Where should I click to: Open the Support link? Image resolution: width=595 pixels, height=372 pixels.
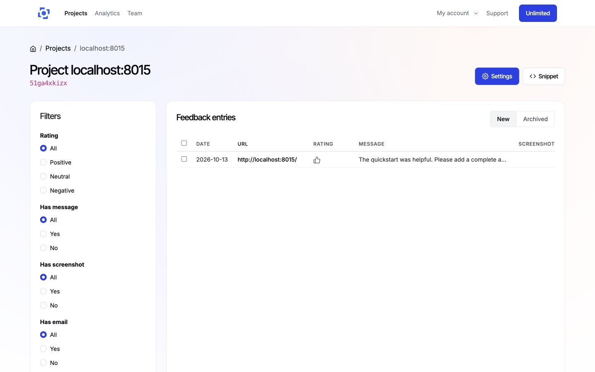(x=497, y=13)
